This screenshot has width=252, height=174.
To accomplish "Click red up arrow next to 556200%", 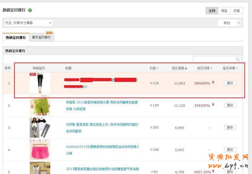I will [x=213, y=105].
